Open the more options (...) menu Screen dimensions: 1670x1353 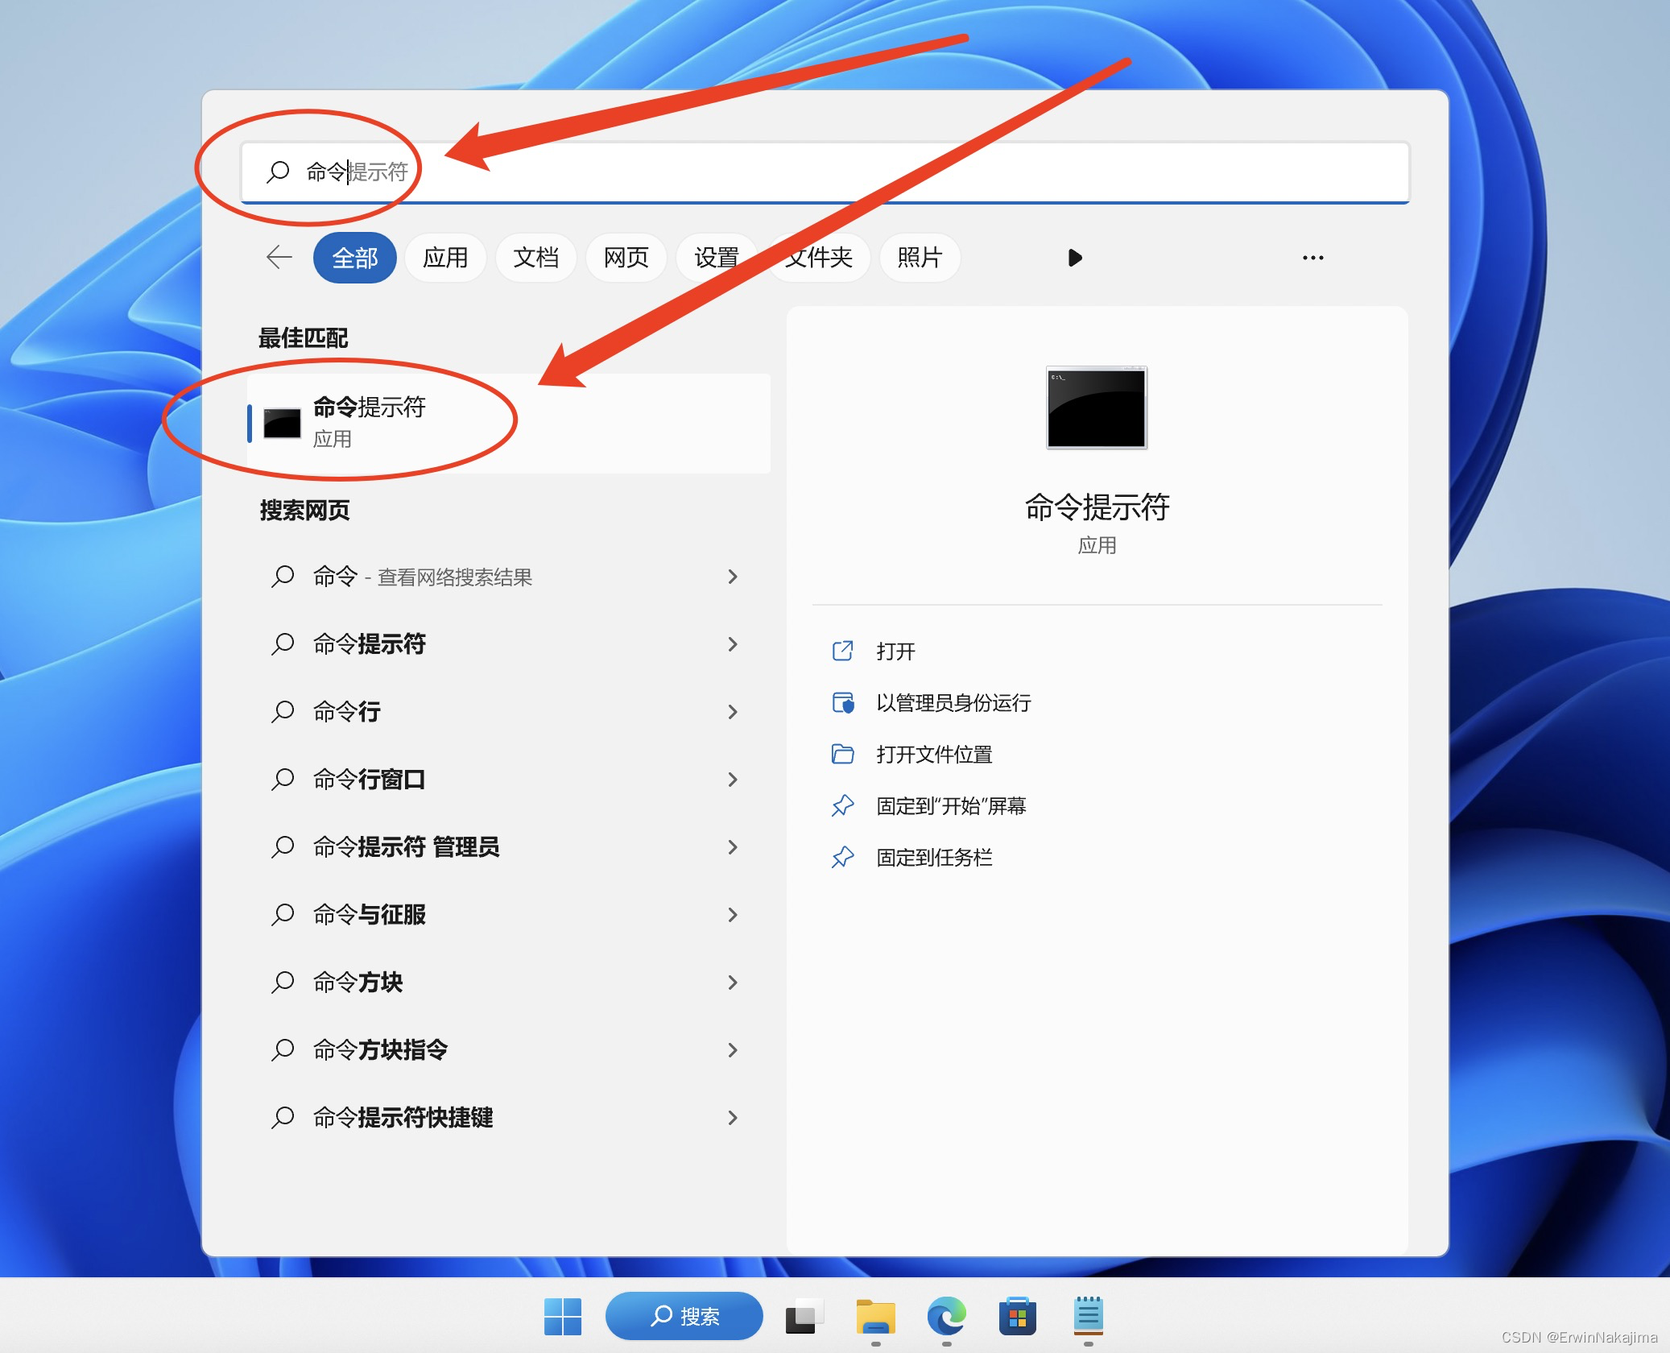(1314, 257)
